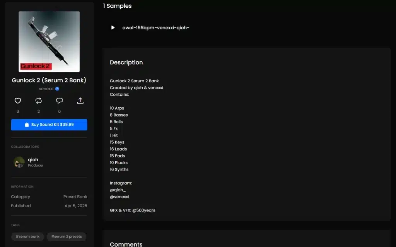Click the Comments section heading
This screenshot has width=396, height=247.
coord(126,244)
